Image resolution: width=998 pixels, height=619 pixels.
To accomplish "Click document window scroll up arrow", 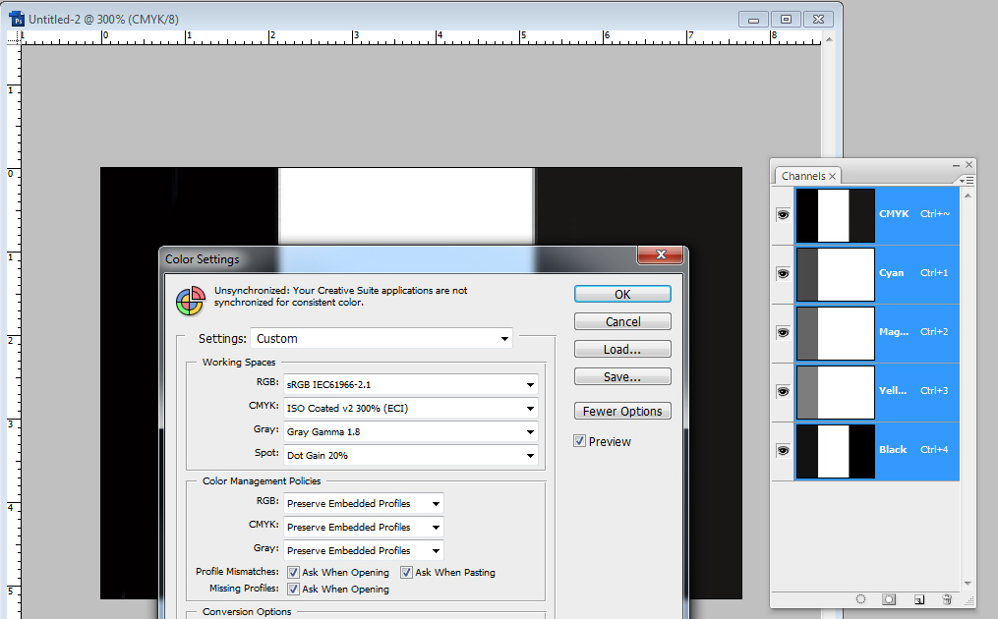I will [x=829, y=39].
